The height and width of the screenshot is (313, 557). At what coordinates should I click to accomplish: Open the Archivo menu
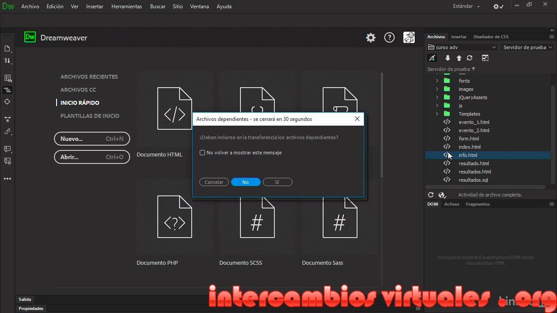(x=30, y=7)
